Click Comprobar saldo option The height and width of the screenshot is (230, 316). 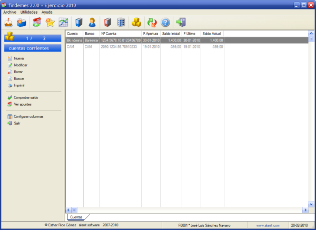26,97
